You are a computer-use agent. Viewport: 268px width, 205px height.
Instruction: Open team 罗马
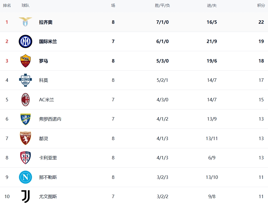(x=43, y=61)
